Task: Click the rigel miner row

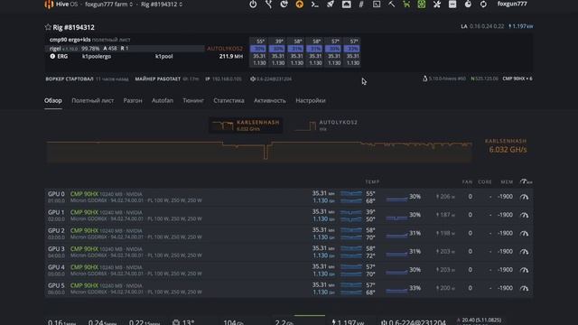Action: coord(126,48)
